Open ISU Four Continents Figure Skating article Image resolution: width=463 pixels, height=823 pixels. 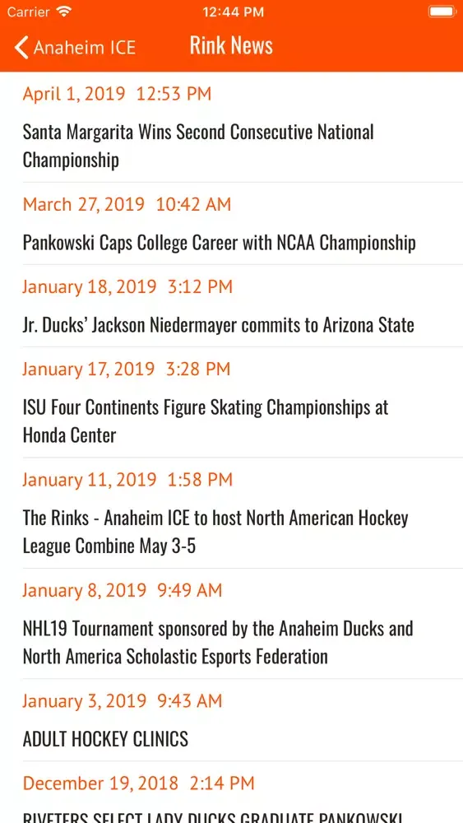(231, 402)
